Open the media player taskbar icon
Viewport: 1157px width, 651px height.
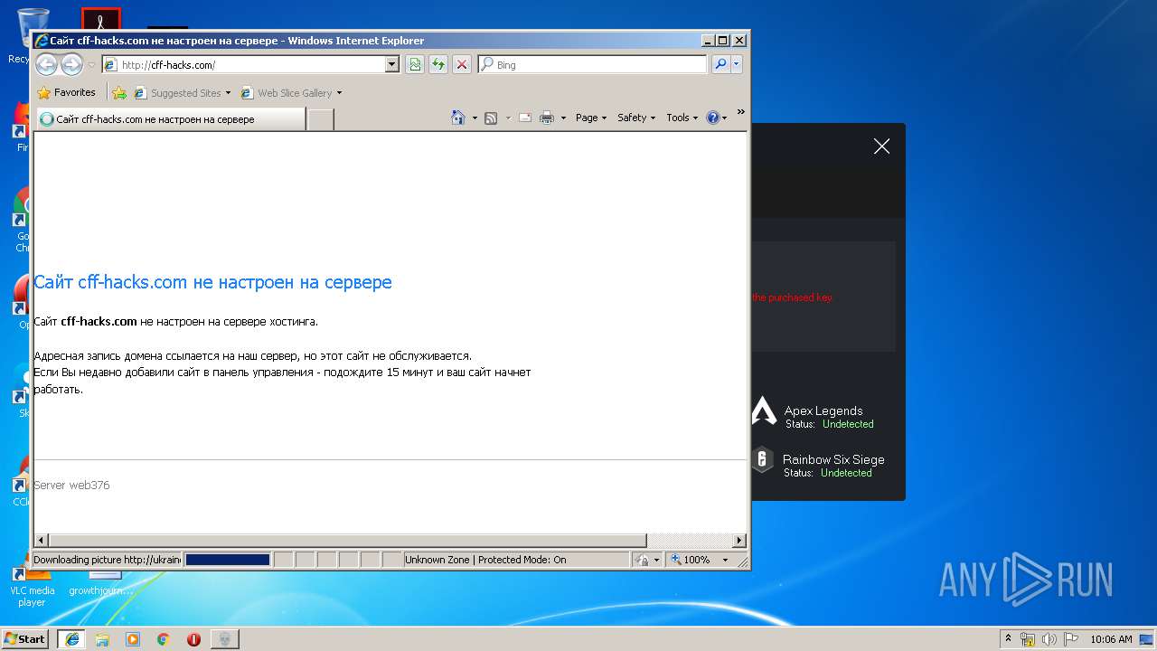click(x=133, y=638)
